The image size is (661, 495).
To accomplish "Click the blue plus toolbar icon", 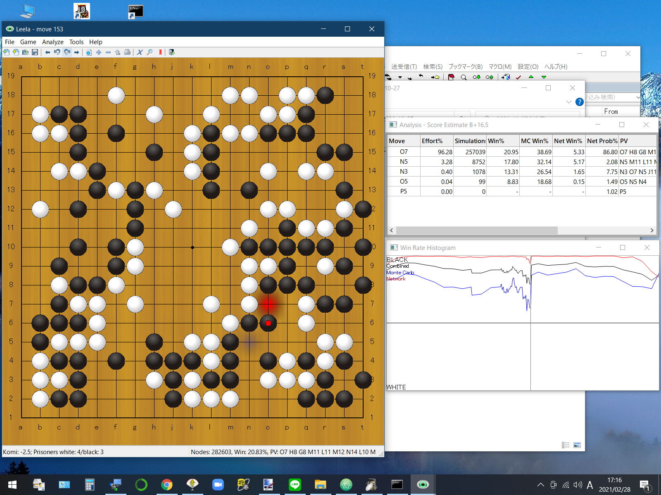I will 99,52.
